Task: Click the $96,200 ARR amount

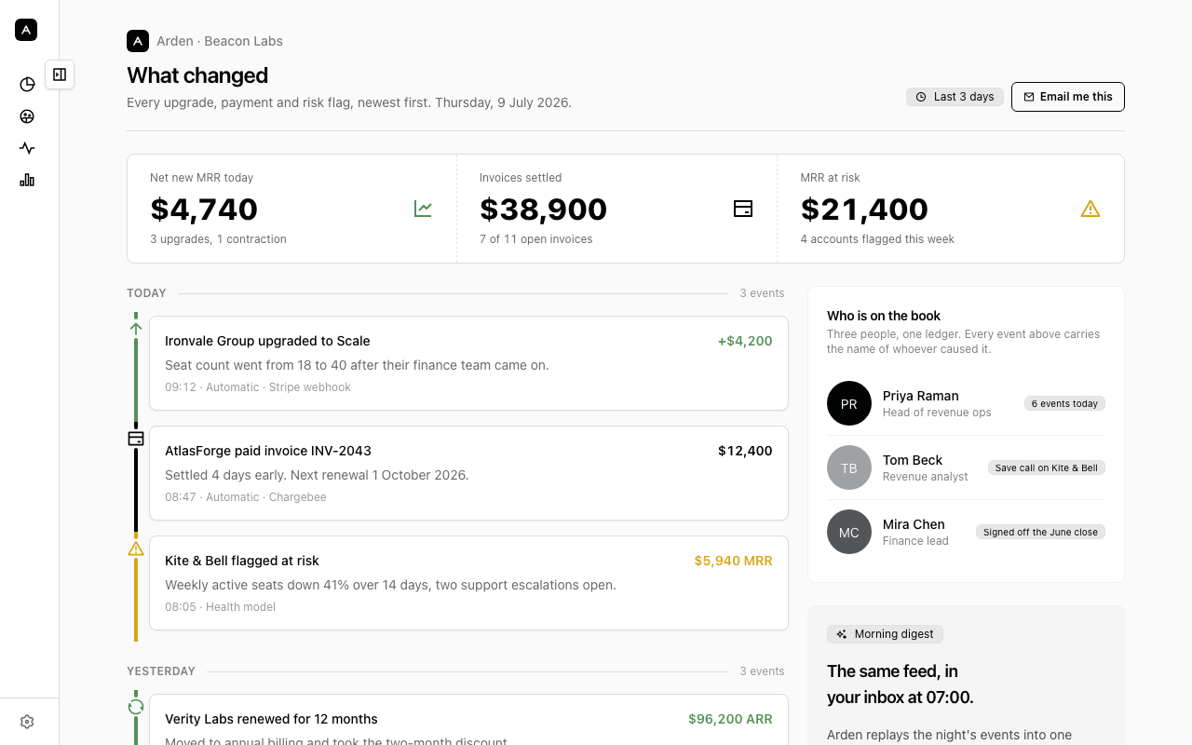Action: (730, 719)
